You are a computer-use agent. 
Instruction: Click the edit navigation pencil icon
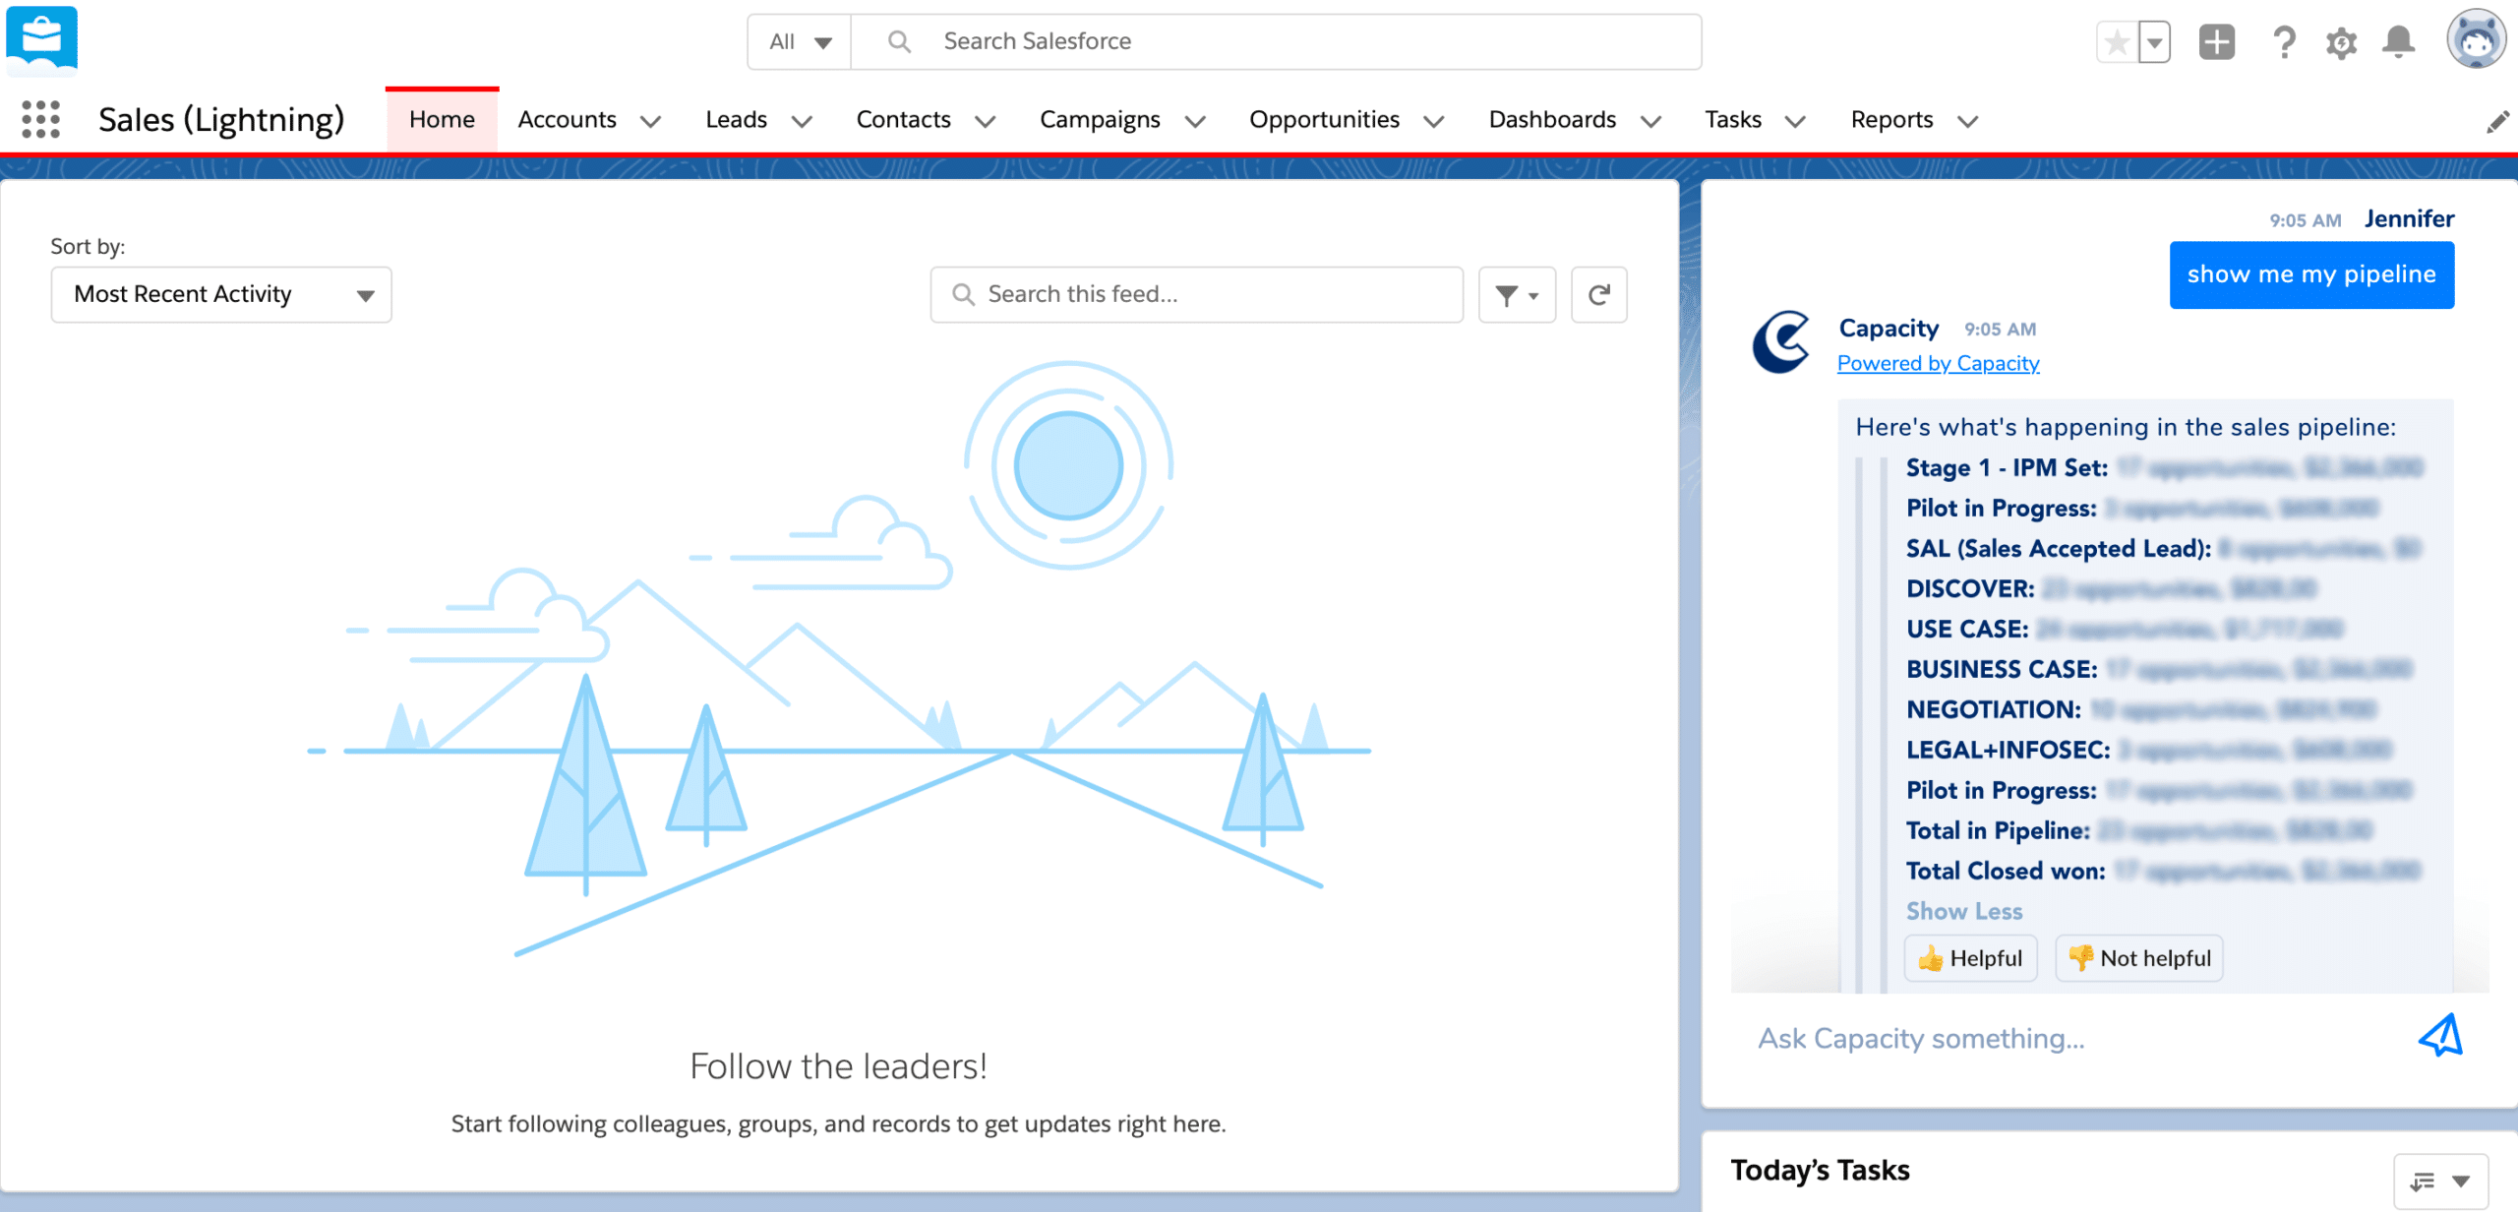pos(2497,122)
